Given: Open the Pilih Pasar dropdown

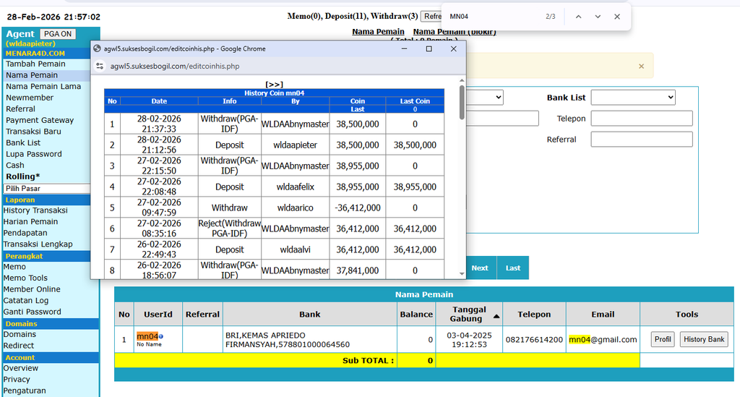Looking at the screenshot, I should coord(46,188).
